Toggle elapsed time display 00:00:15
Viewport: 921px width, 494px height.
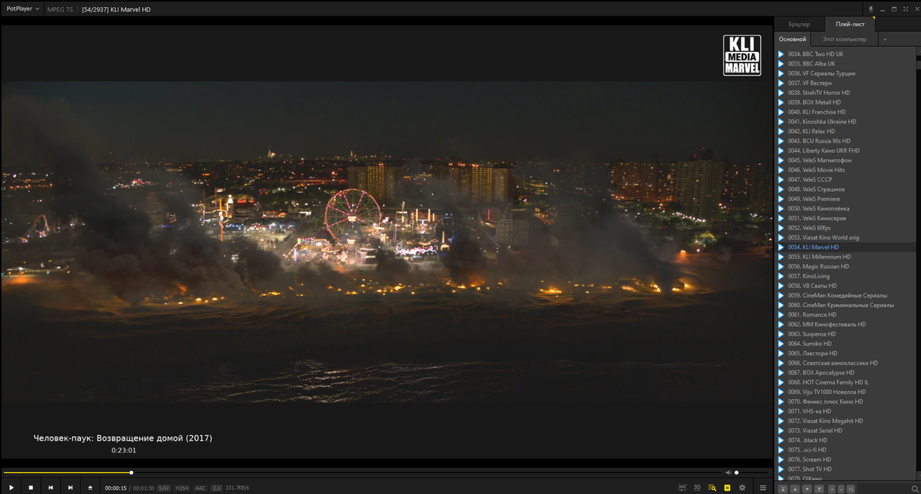pyautogui.click(x=115, y=488)
